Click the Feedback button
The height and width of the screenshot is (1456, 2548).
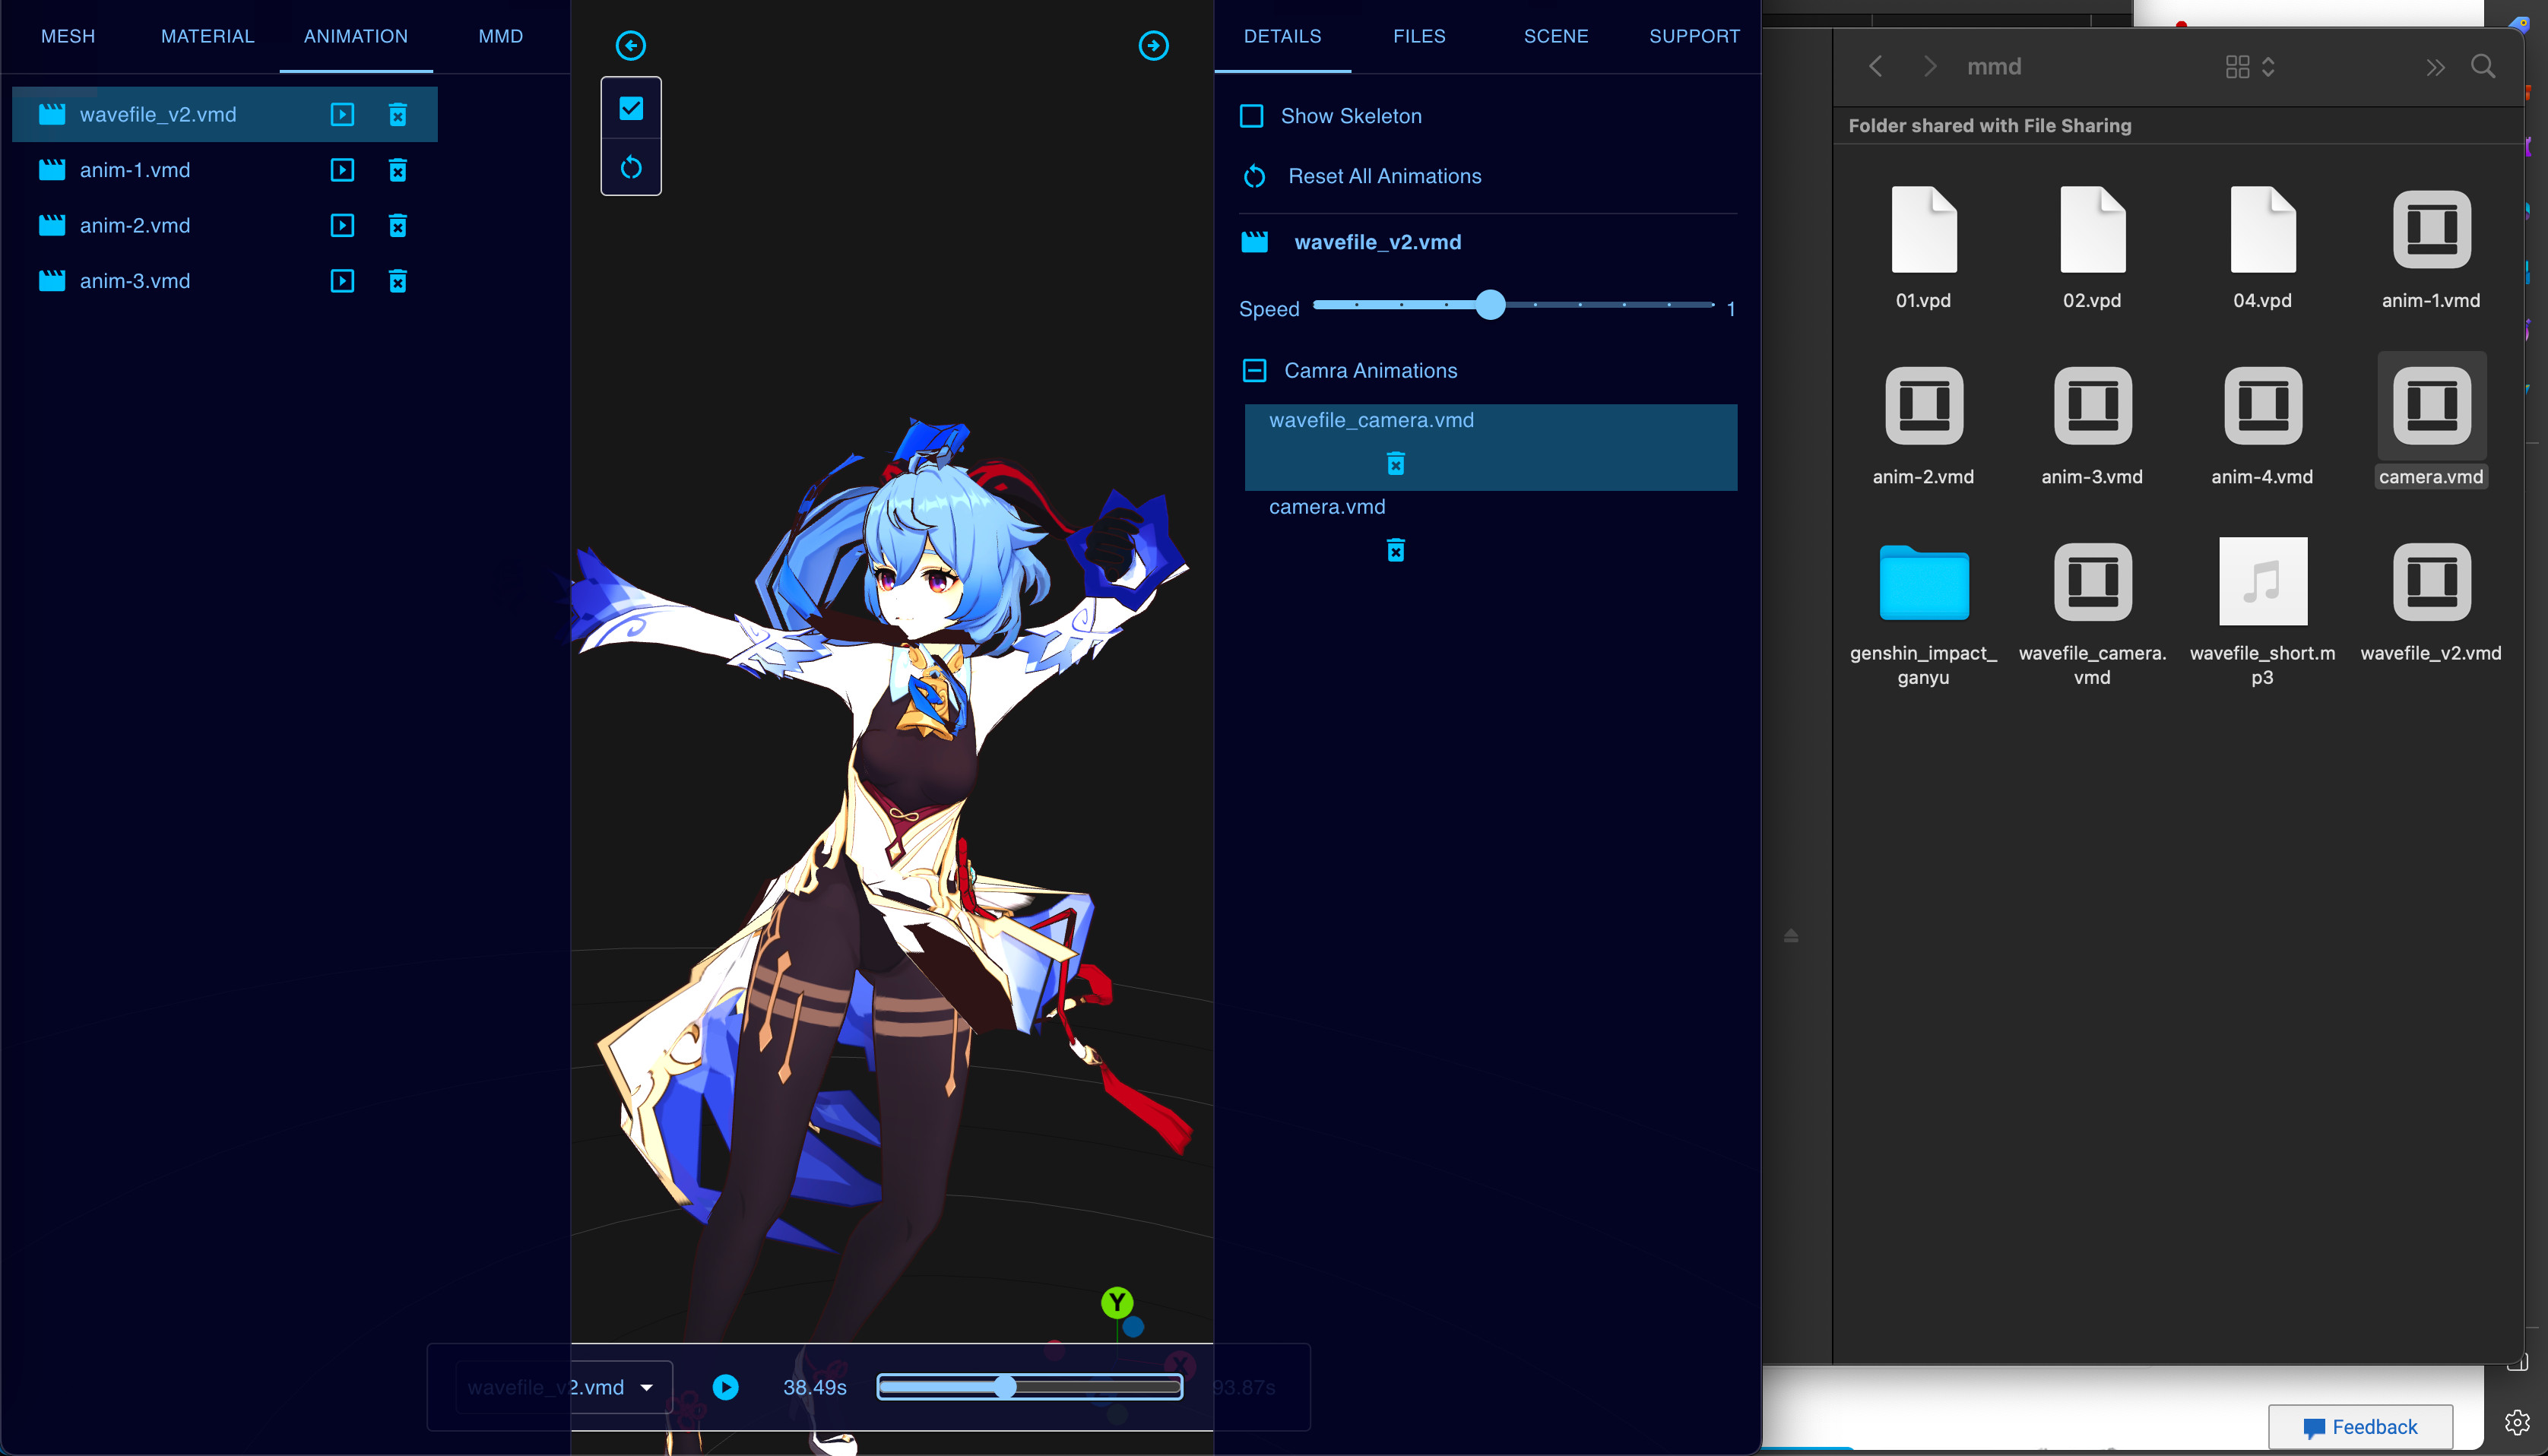click(2360, 1427)
